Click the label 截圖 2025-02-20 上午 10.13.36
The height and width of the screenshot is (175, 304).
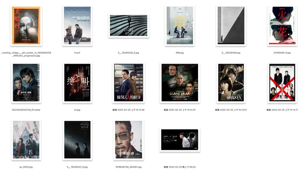tap(129, 110)
